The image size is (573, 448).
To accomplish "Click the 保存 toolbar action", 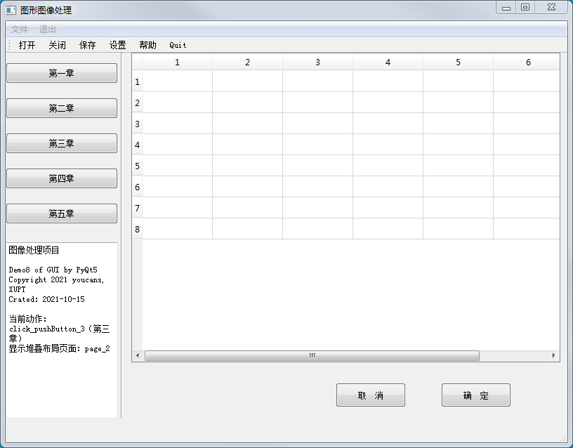I will click(x=87, y=45).
